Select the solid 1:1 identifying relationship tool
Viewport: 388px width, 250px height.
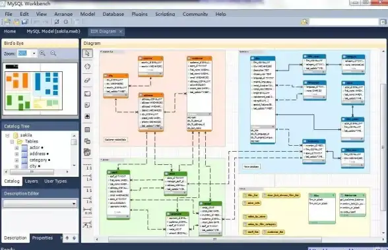88,189
